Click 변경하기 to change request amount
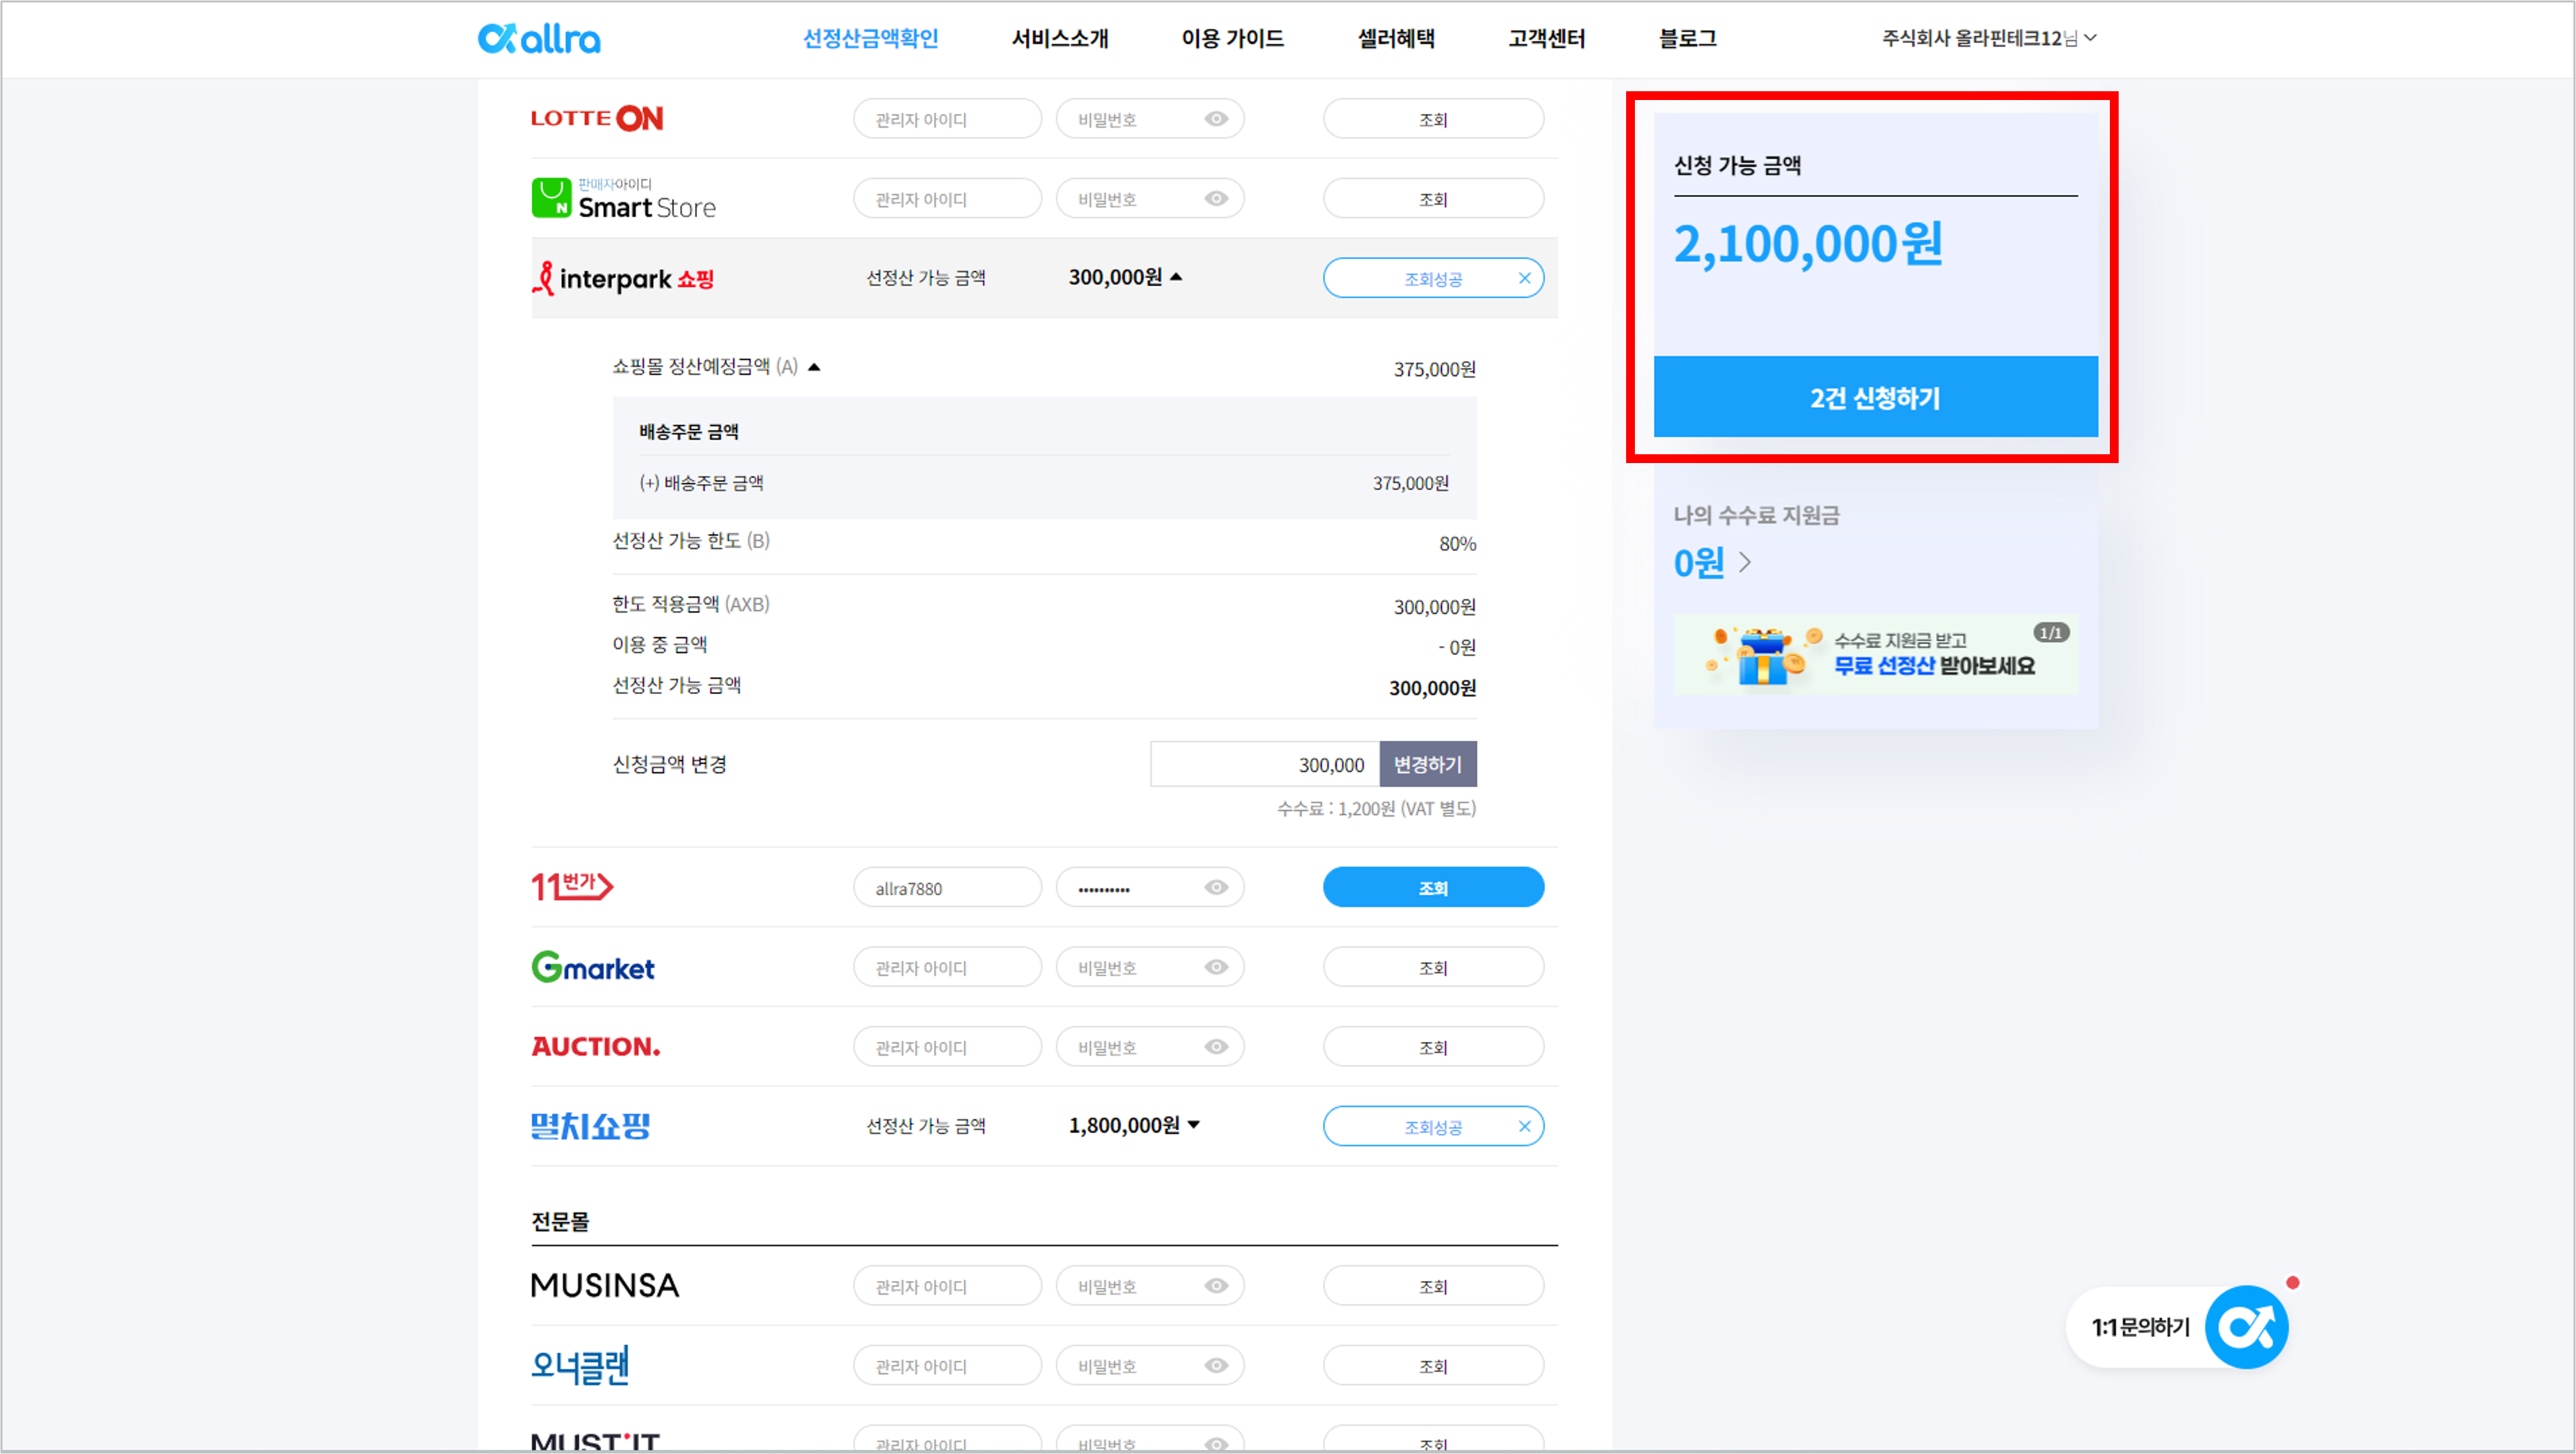The height and width of the screenshot is (1454, 2576). pyautogui.click(x=1428, y=765)
